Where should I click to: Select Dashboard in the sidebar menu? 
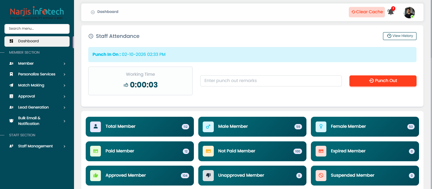pos(37,41)
